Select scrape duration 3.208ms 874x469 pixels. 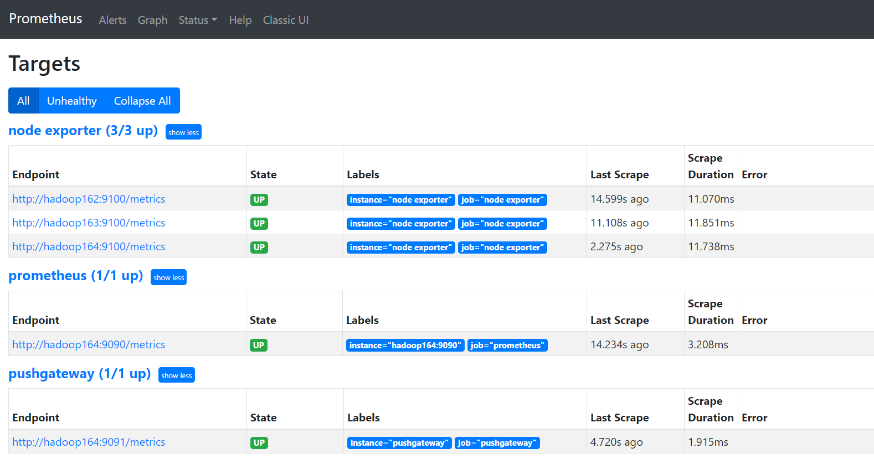point(708,344)
